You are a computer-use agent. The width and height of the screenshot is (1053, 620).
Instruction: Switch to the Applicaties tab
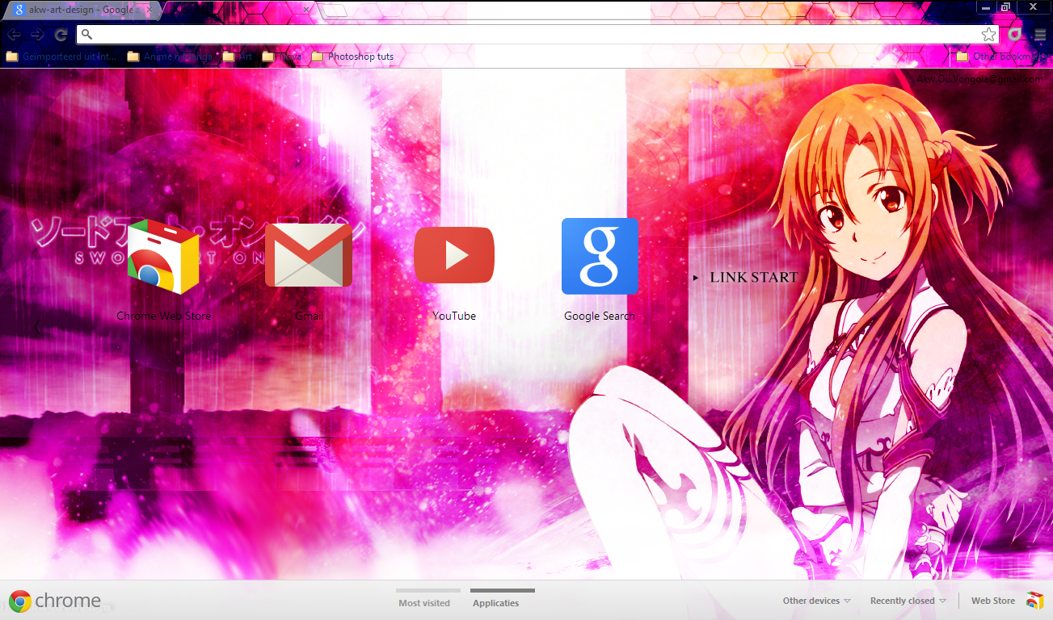point(496,601)
